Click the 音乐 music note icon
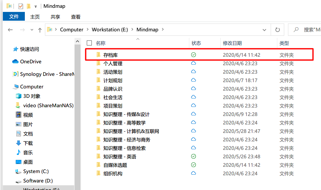The width and height of the screenshot is (321, 190). click(x=19, y=152)
